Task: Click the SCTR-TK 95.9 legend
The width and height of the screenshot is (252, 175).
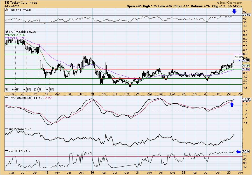Action: [18, 151]
